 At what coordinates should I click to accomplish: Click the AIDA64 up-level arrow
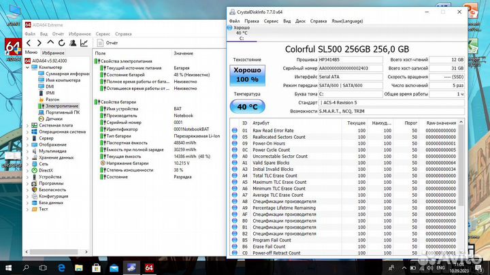tap(50, 43)
